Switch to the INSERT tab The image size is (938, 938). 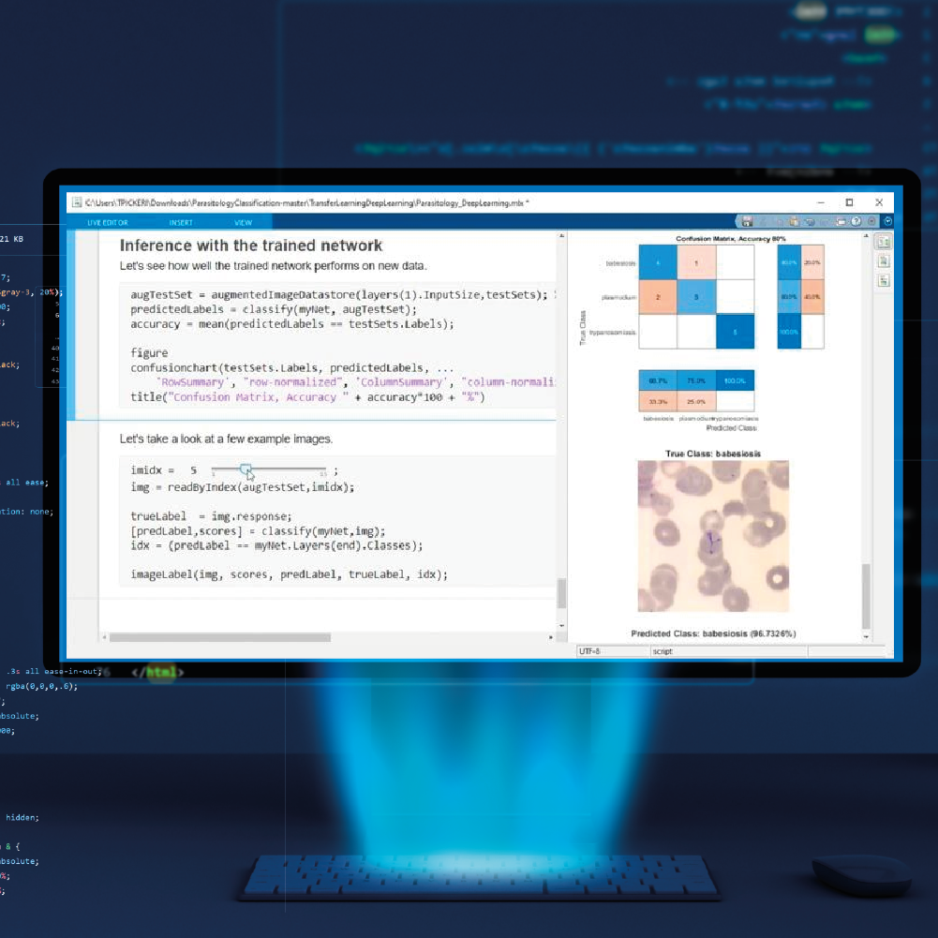point(181,223)
